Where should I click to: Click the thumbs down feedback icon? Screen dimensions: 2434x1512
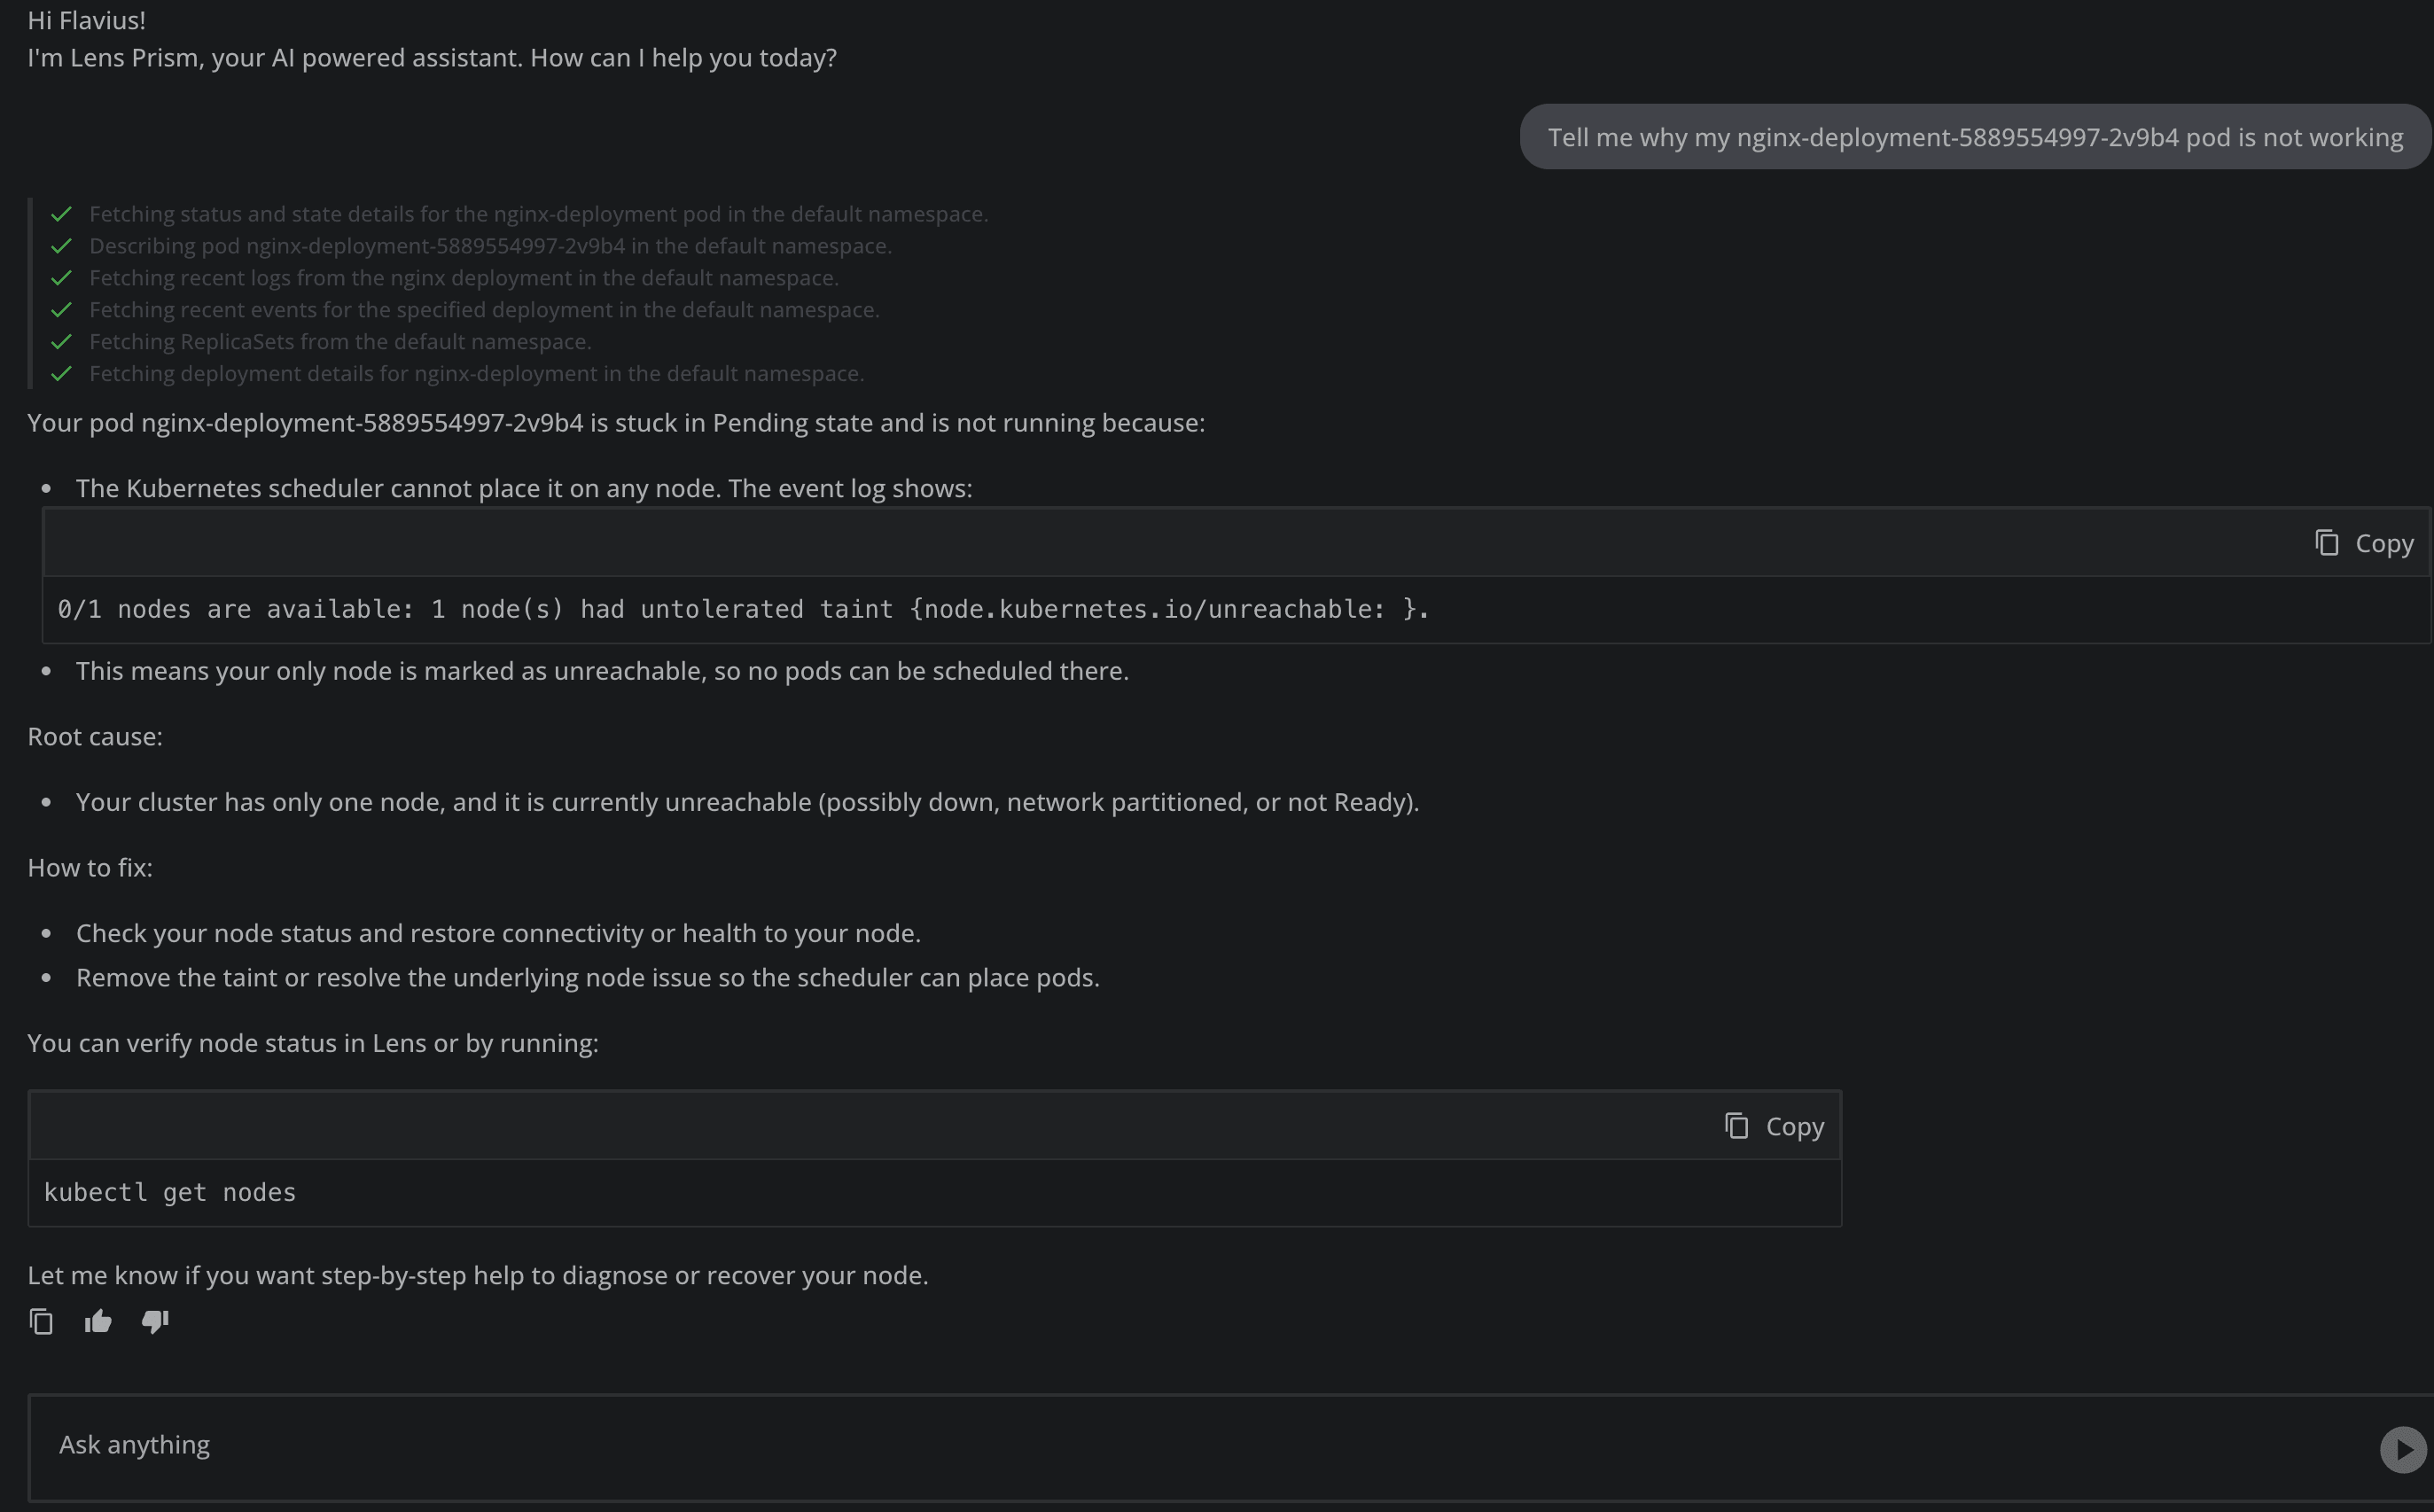pyautogui.click(x=155, y=1322)
